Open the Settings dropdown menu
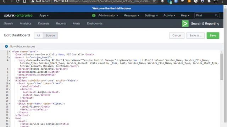This screenshot has height=127, width=227. (151, 16)
